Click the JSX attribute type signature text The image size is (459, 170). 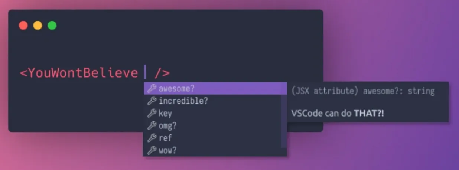363,91
